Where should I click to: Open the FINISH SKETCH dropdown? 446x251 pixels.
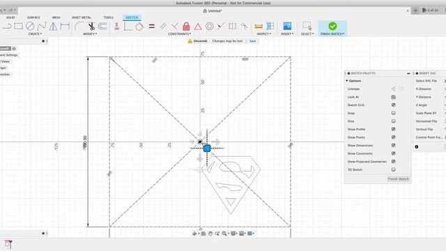click(x=332, y=34)
